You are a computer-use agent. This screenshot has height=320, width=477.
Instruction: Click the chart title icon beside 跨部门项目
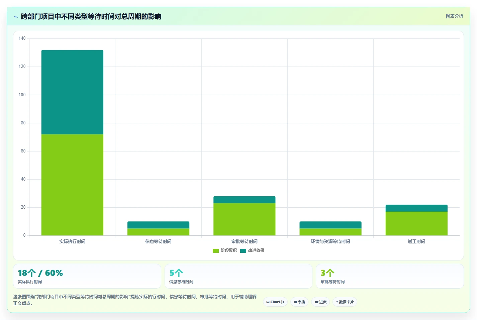coord(16,17)
